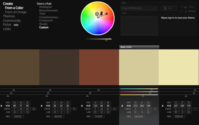Viewport: 199px width, 125px height.
Task: Click the HEX field 7A422E
Action: (98, 116)
